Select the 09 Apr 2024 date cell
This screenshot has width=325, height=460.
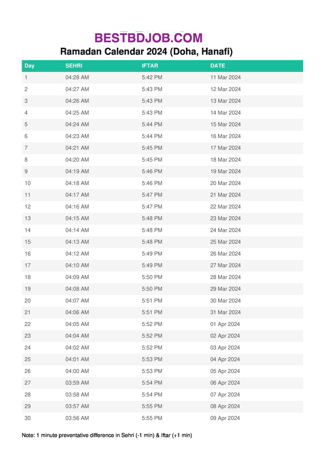pyautogui.click(x=225, y=418)
